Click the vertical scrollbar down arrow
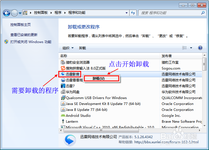Viewport: 209px width, 150px height. (x=204, y=126)
